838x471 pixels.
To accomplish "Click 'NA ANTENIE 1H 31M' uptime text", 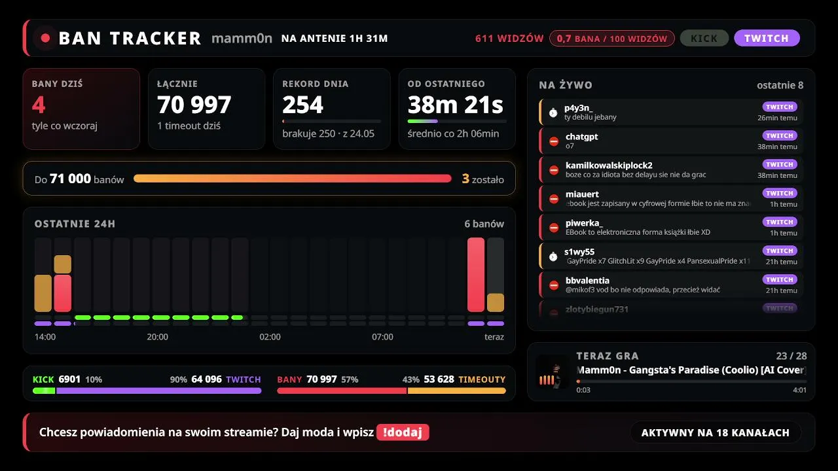I will (335, 38).
